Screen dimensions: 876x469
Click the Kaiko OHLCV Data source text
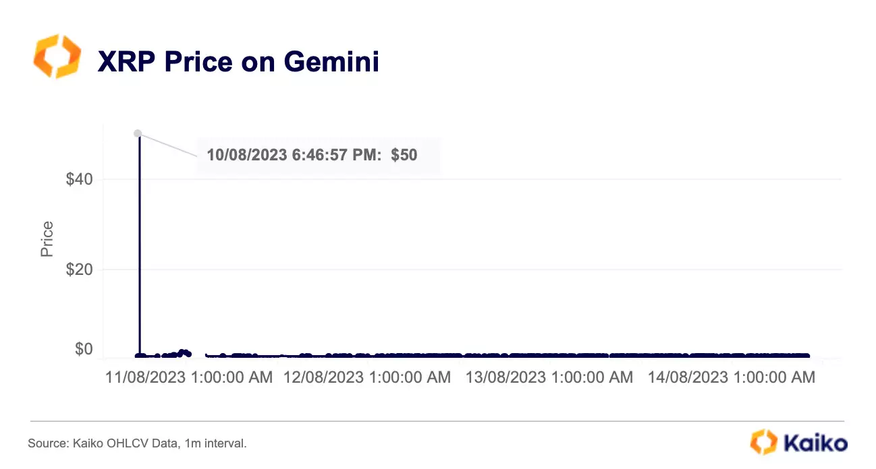(137, 443)
